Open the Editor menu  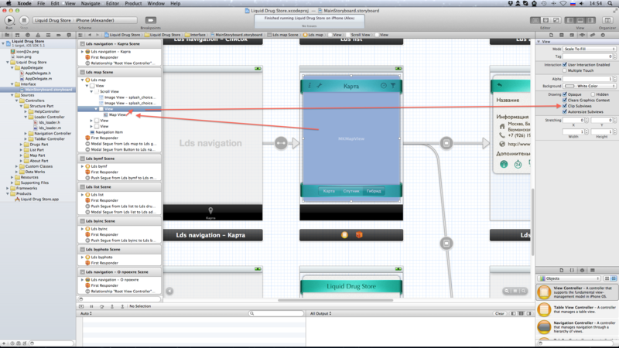pos(112,3)
